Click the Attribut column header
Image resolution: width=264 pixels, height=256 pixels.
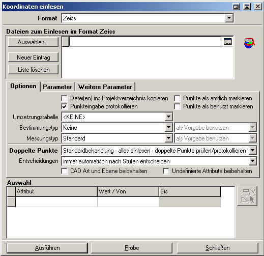56,191
